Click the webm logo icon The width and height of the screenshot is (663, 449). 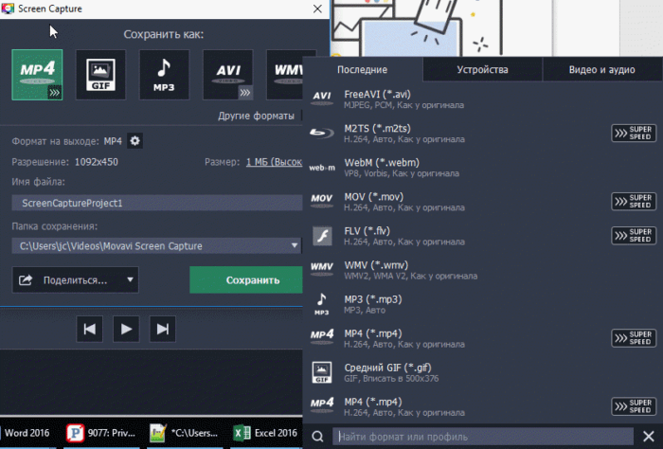(322, 168)
